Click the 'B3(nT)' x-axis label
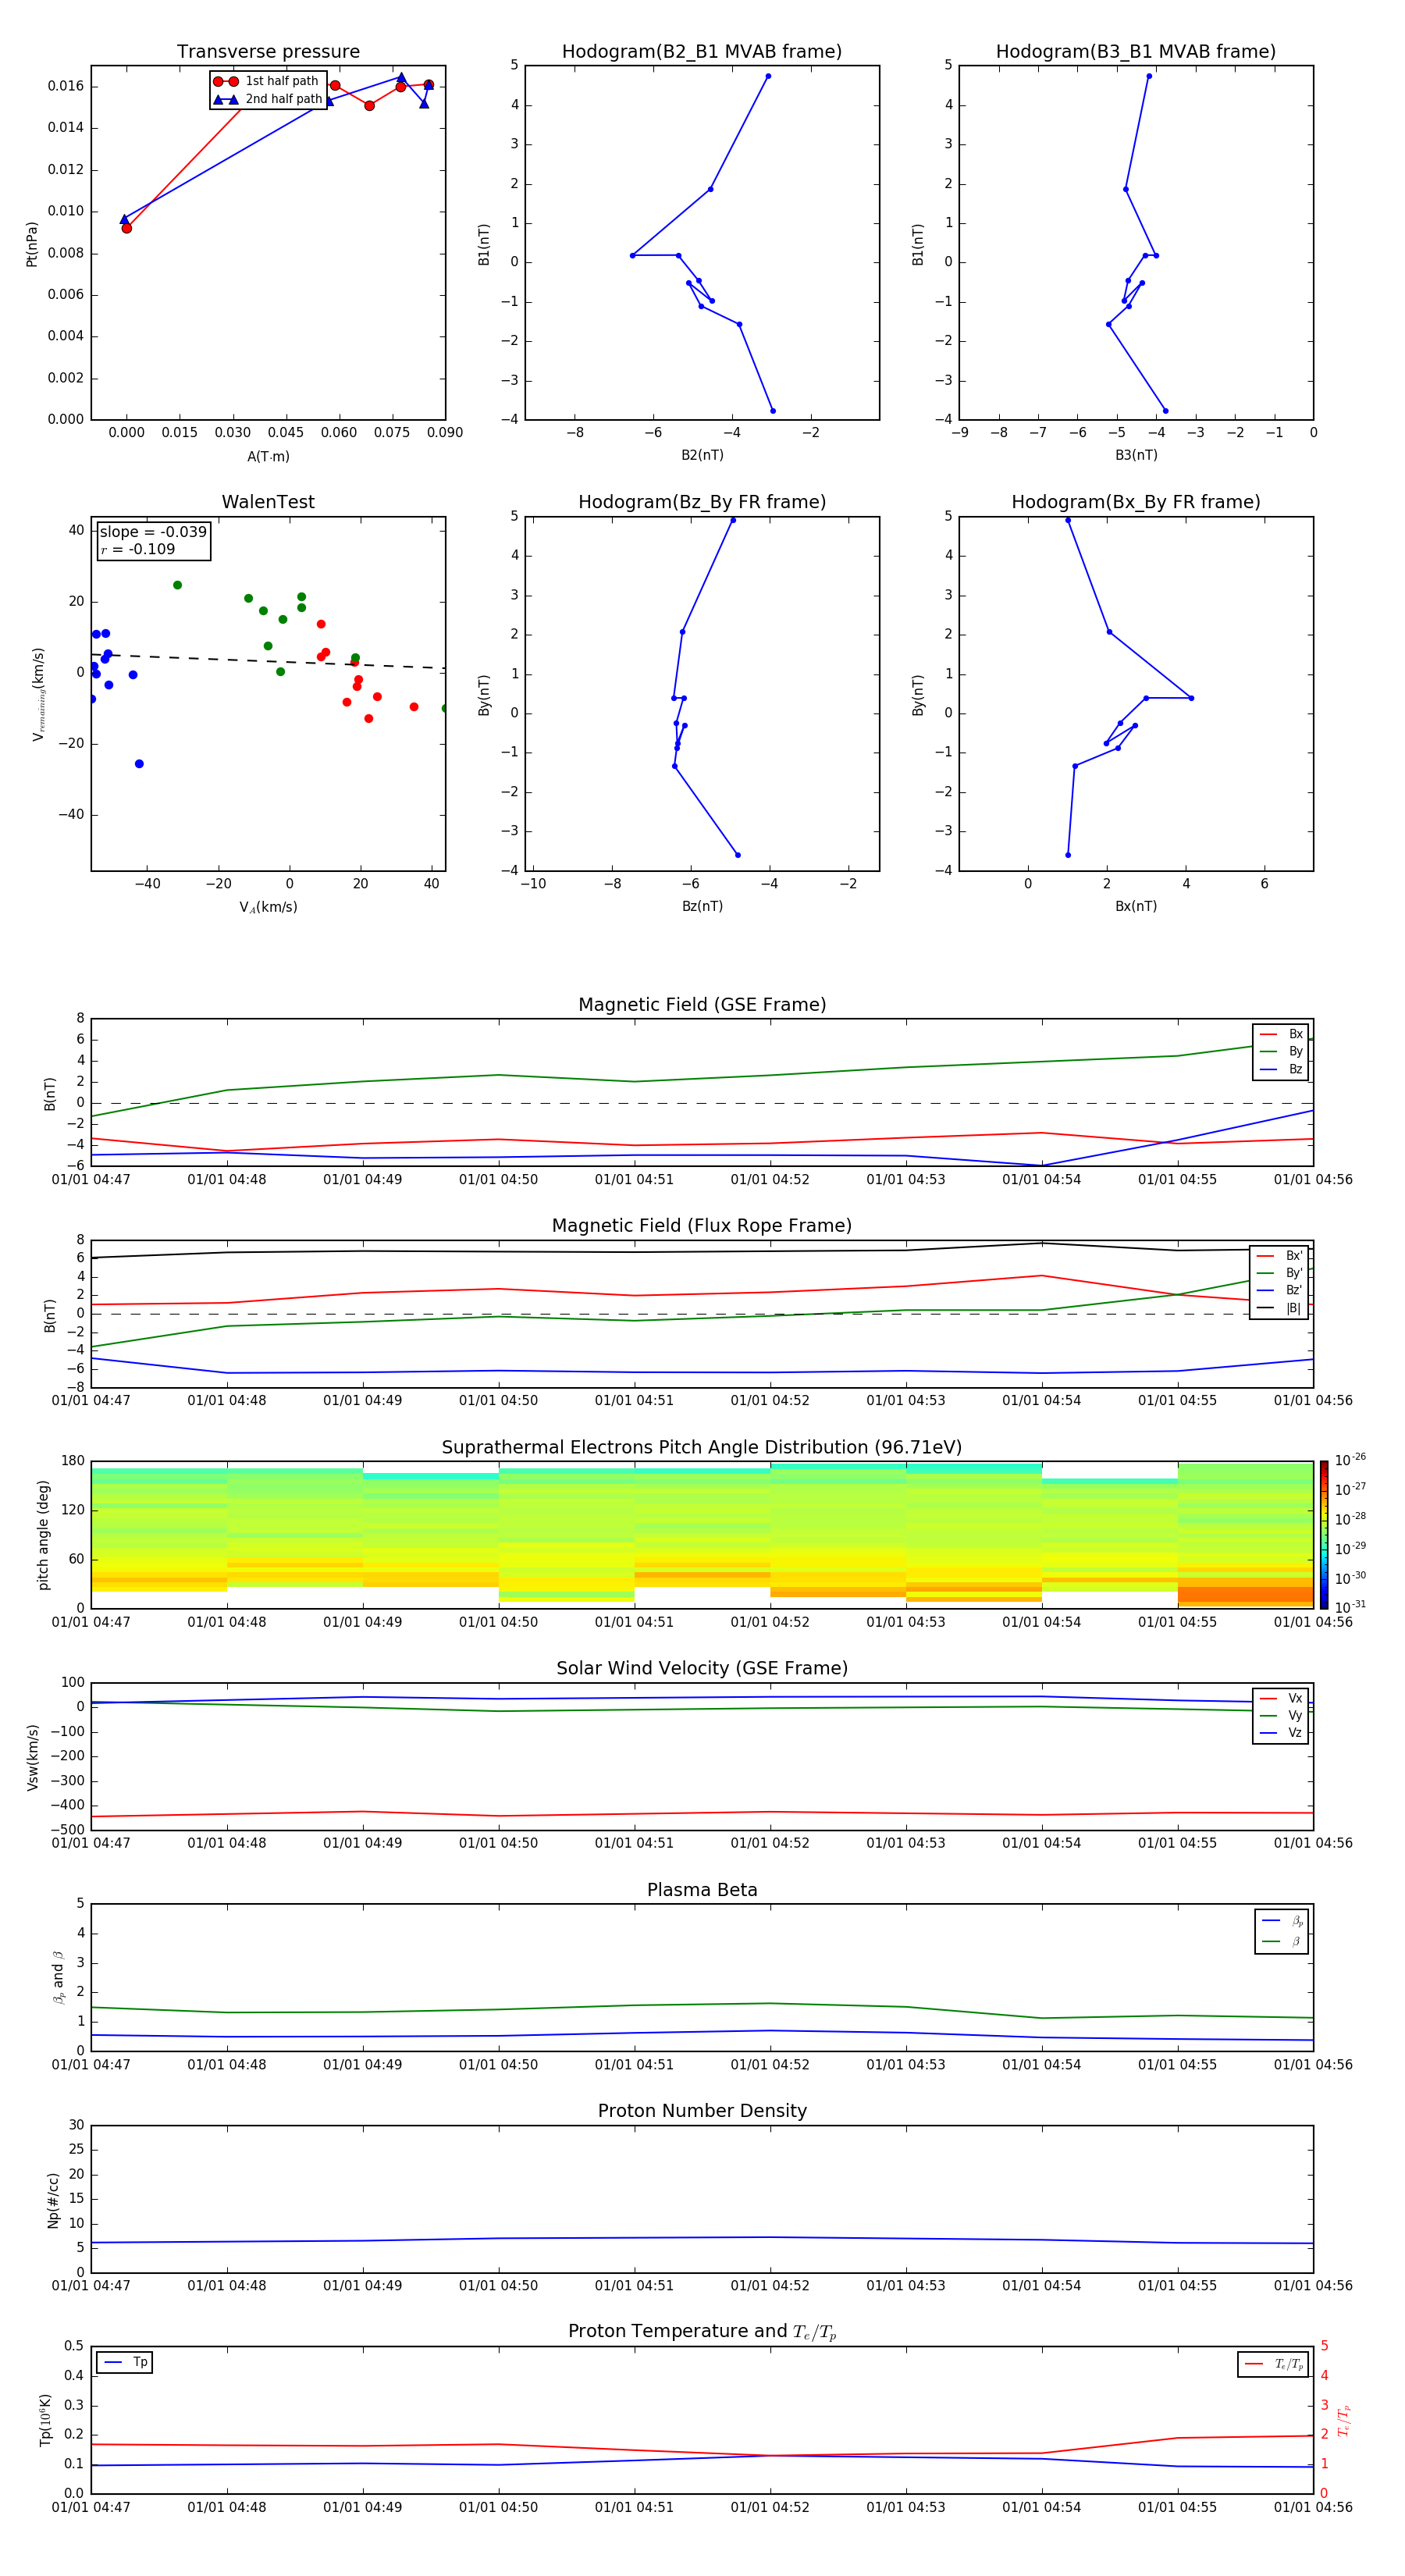The height and width of the screenshot is (2576, 1405). [1136, 455]
